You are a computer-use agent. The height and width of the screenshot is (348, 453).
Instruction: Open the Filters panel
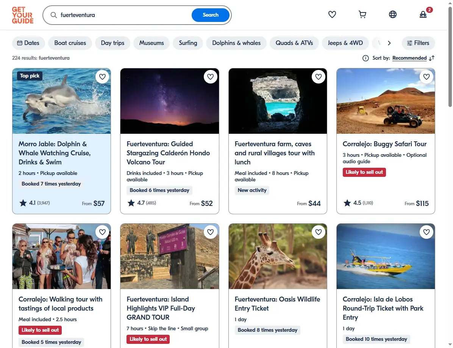pos(418,43)
